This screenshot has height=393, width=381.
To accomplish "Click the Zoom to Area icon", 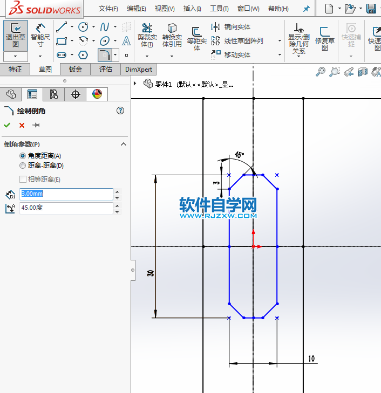I will point(335,72).
